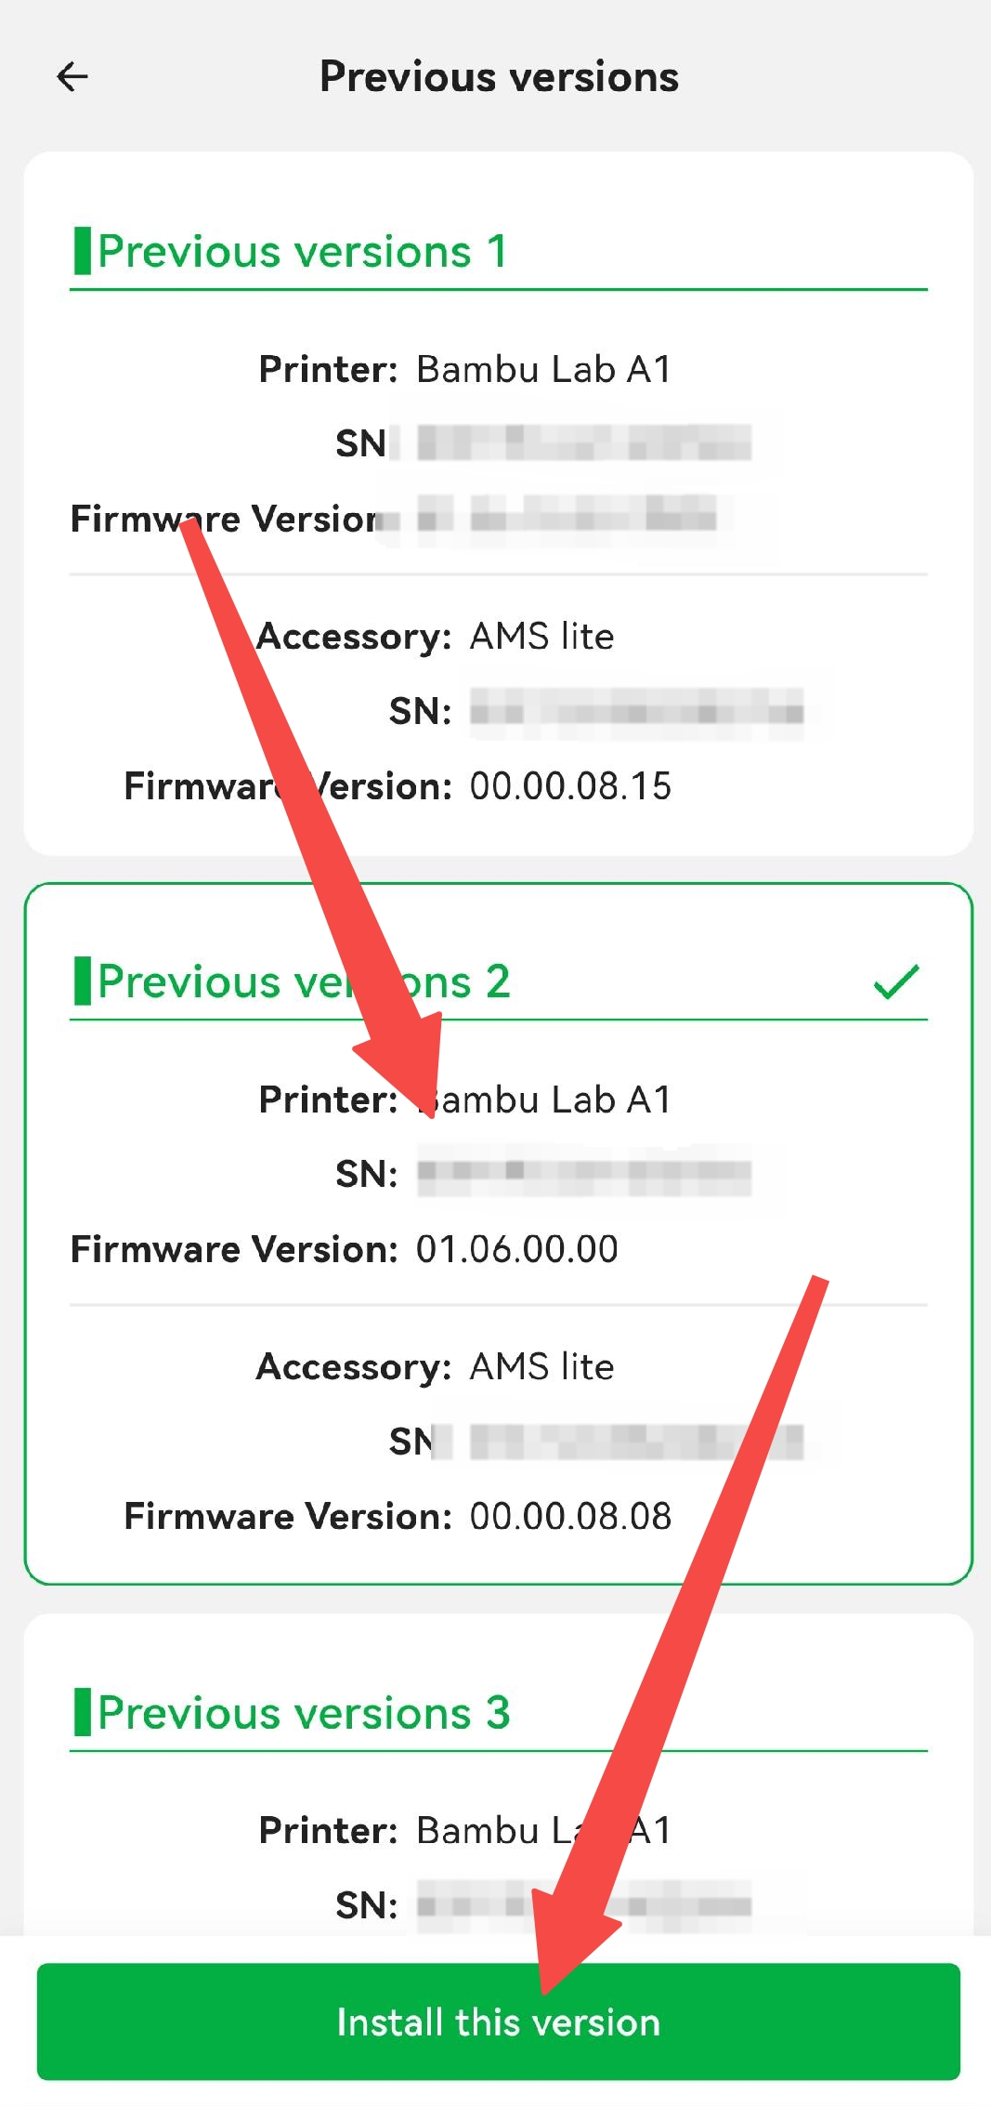Choose the Previous versions 3 heading
Image resolution: width=991 pixels, height=2107 pixels.
[x=303, y=1713]
